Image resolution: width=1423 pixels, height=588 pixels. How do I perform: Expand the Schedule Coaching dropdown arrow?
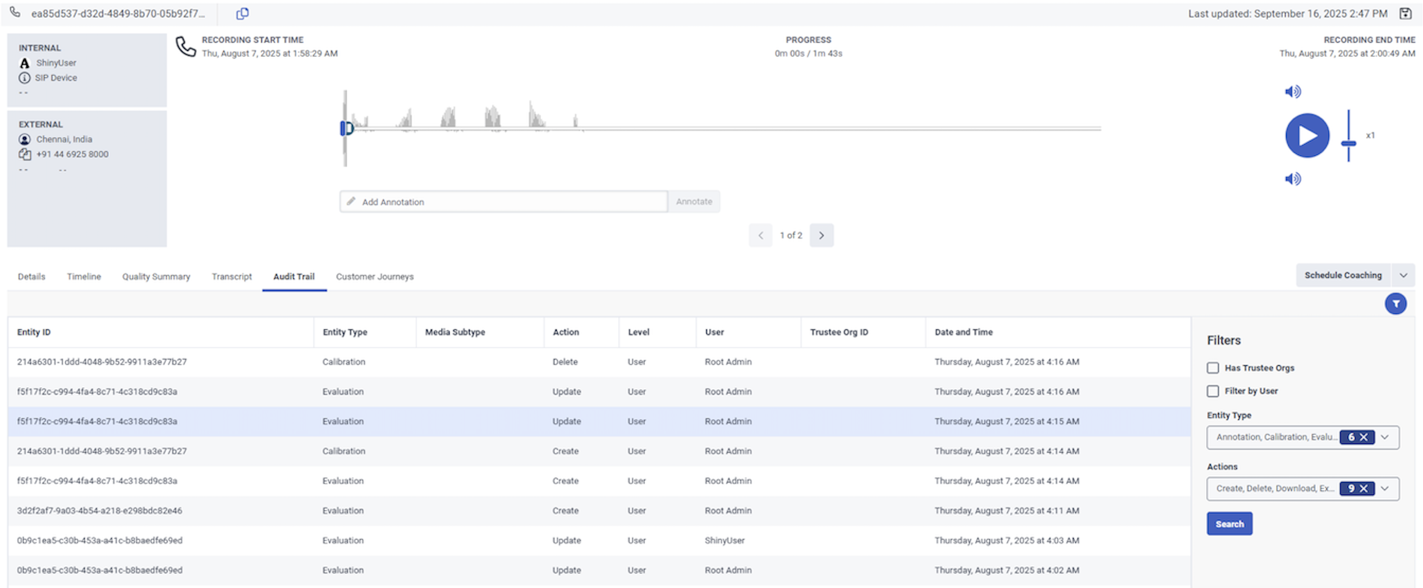pyautogui.click(x=1403, y=275)
